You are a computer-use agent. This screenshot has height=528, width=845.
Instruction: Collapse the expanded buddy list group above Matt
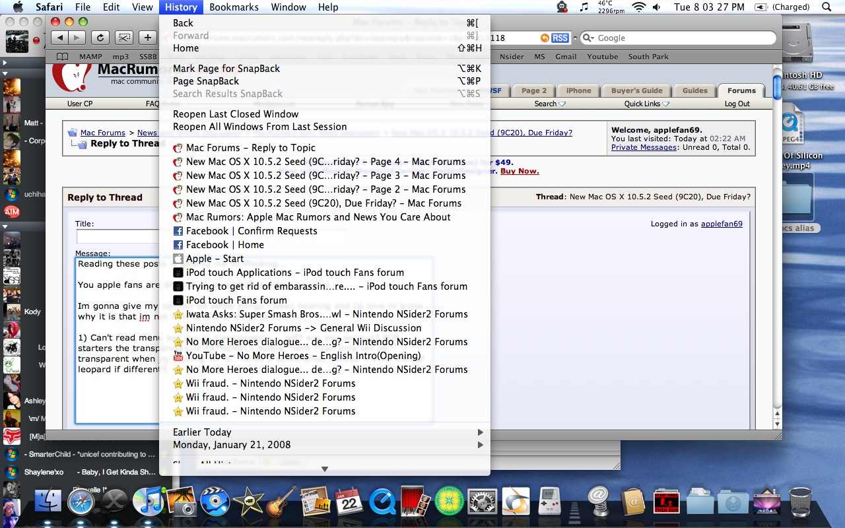(5, 73)
